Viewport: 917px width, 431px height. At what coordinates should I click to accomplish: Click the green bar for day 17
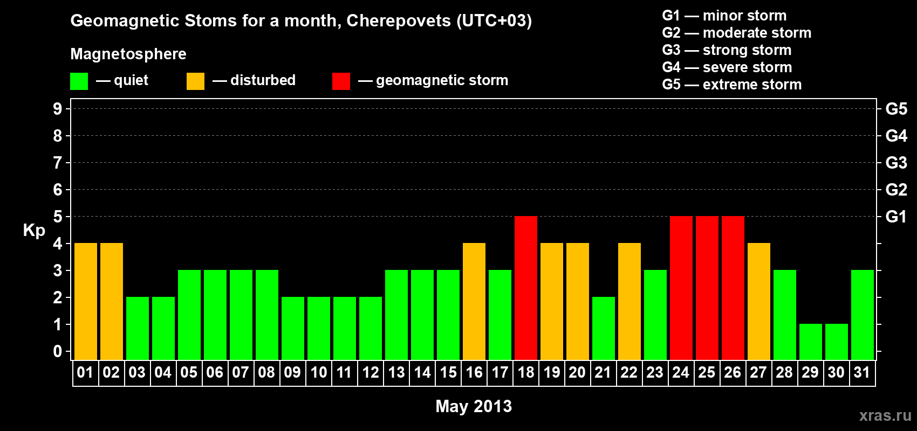(x=500, y=315)
